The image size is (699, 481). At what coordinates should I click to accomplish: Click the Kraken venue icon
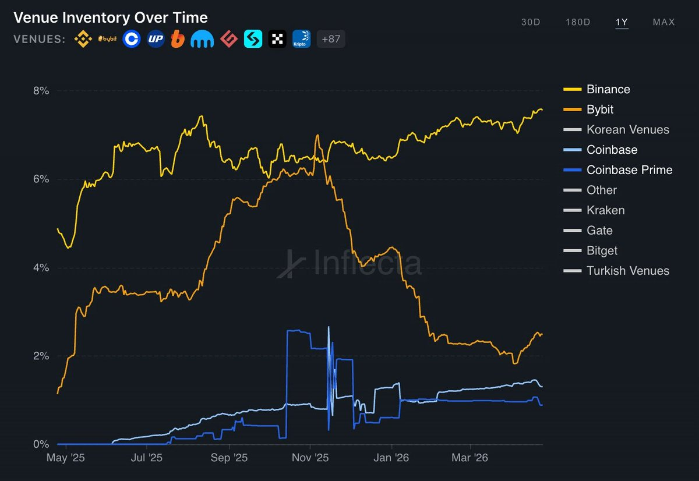click(x=202, y=40)
